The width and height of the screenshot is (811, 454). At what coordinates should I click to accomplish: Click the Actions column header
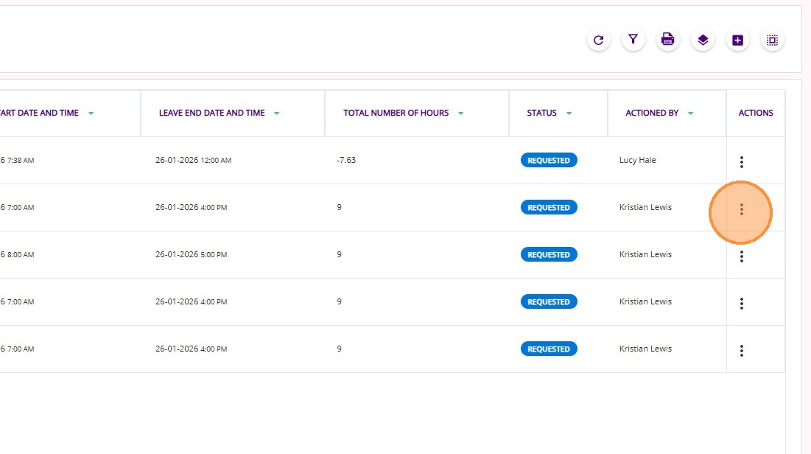click(x=756, y=113)
